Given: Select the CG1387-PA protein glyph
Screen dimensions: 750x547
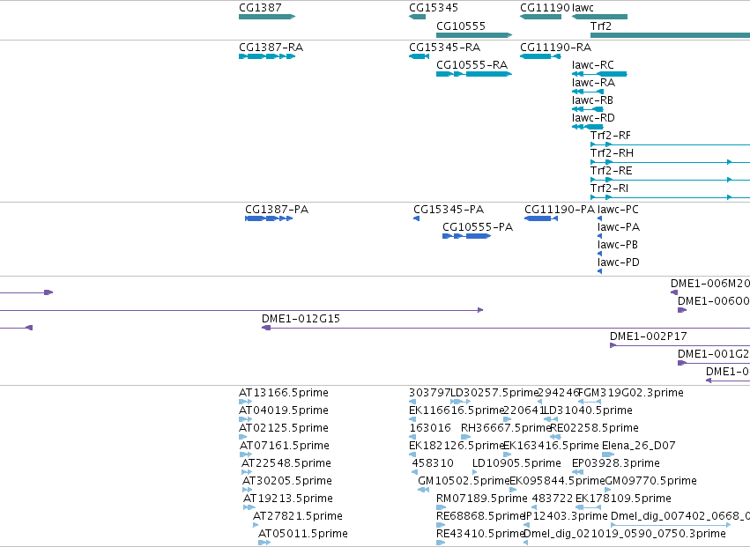Looking at the screenshot, I should click(269, 218).
